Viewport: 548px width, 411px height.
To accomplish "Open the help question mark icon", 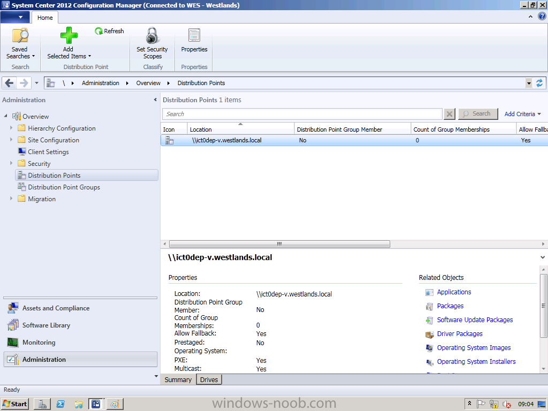I will (x=542, y=17).
